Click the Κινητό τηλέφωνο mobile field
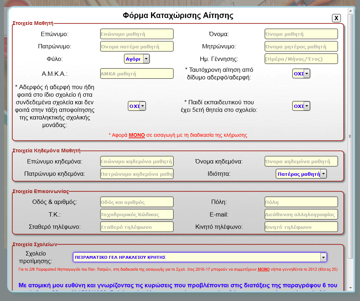The height and width of the screenshot is (301, 360). (301, 227)
